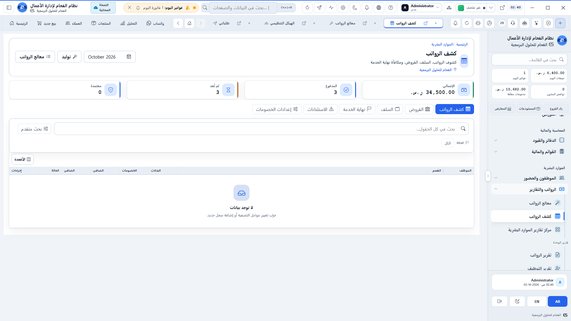The width and height of the screenshot is (571, 321).
Task: Open the activity pulse icon in the top bar
Action: 331,8
